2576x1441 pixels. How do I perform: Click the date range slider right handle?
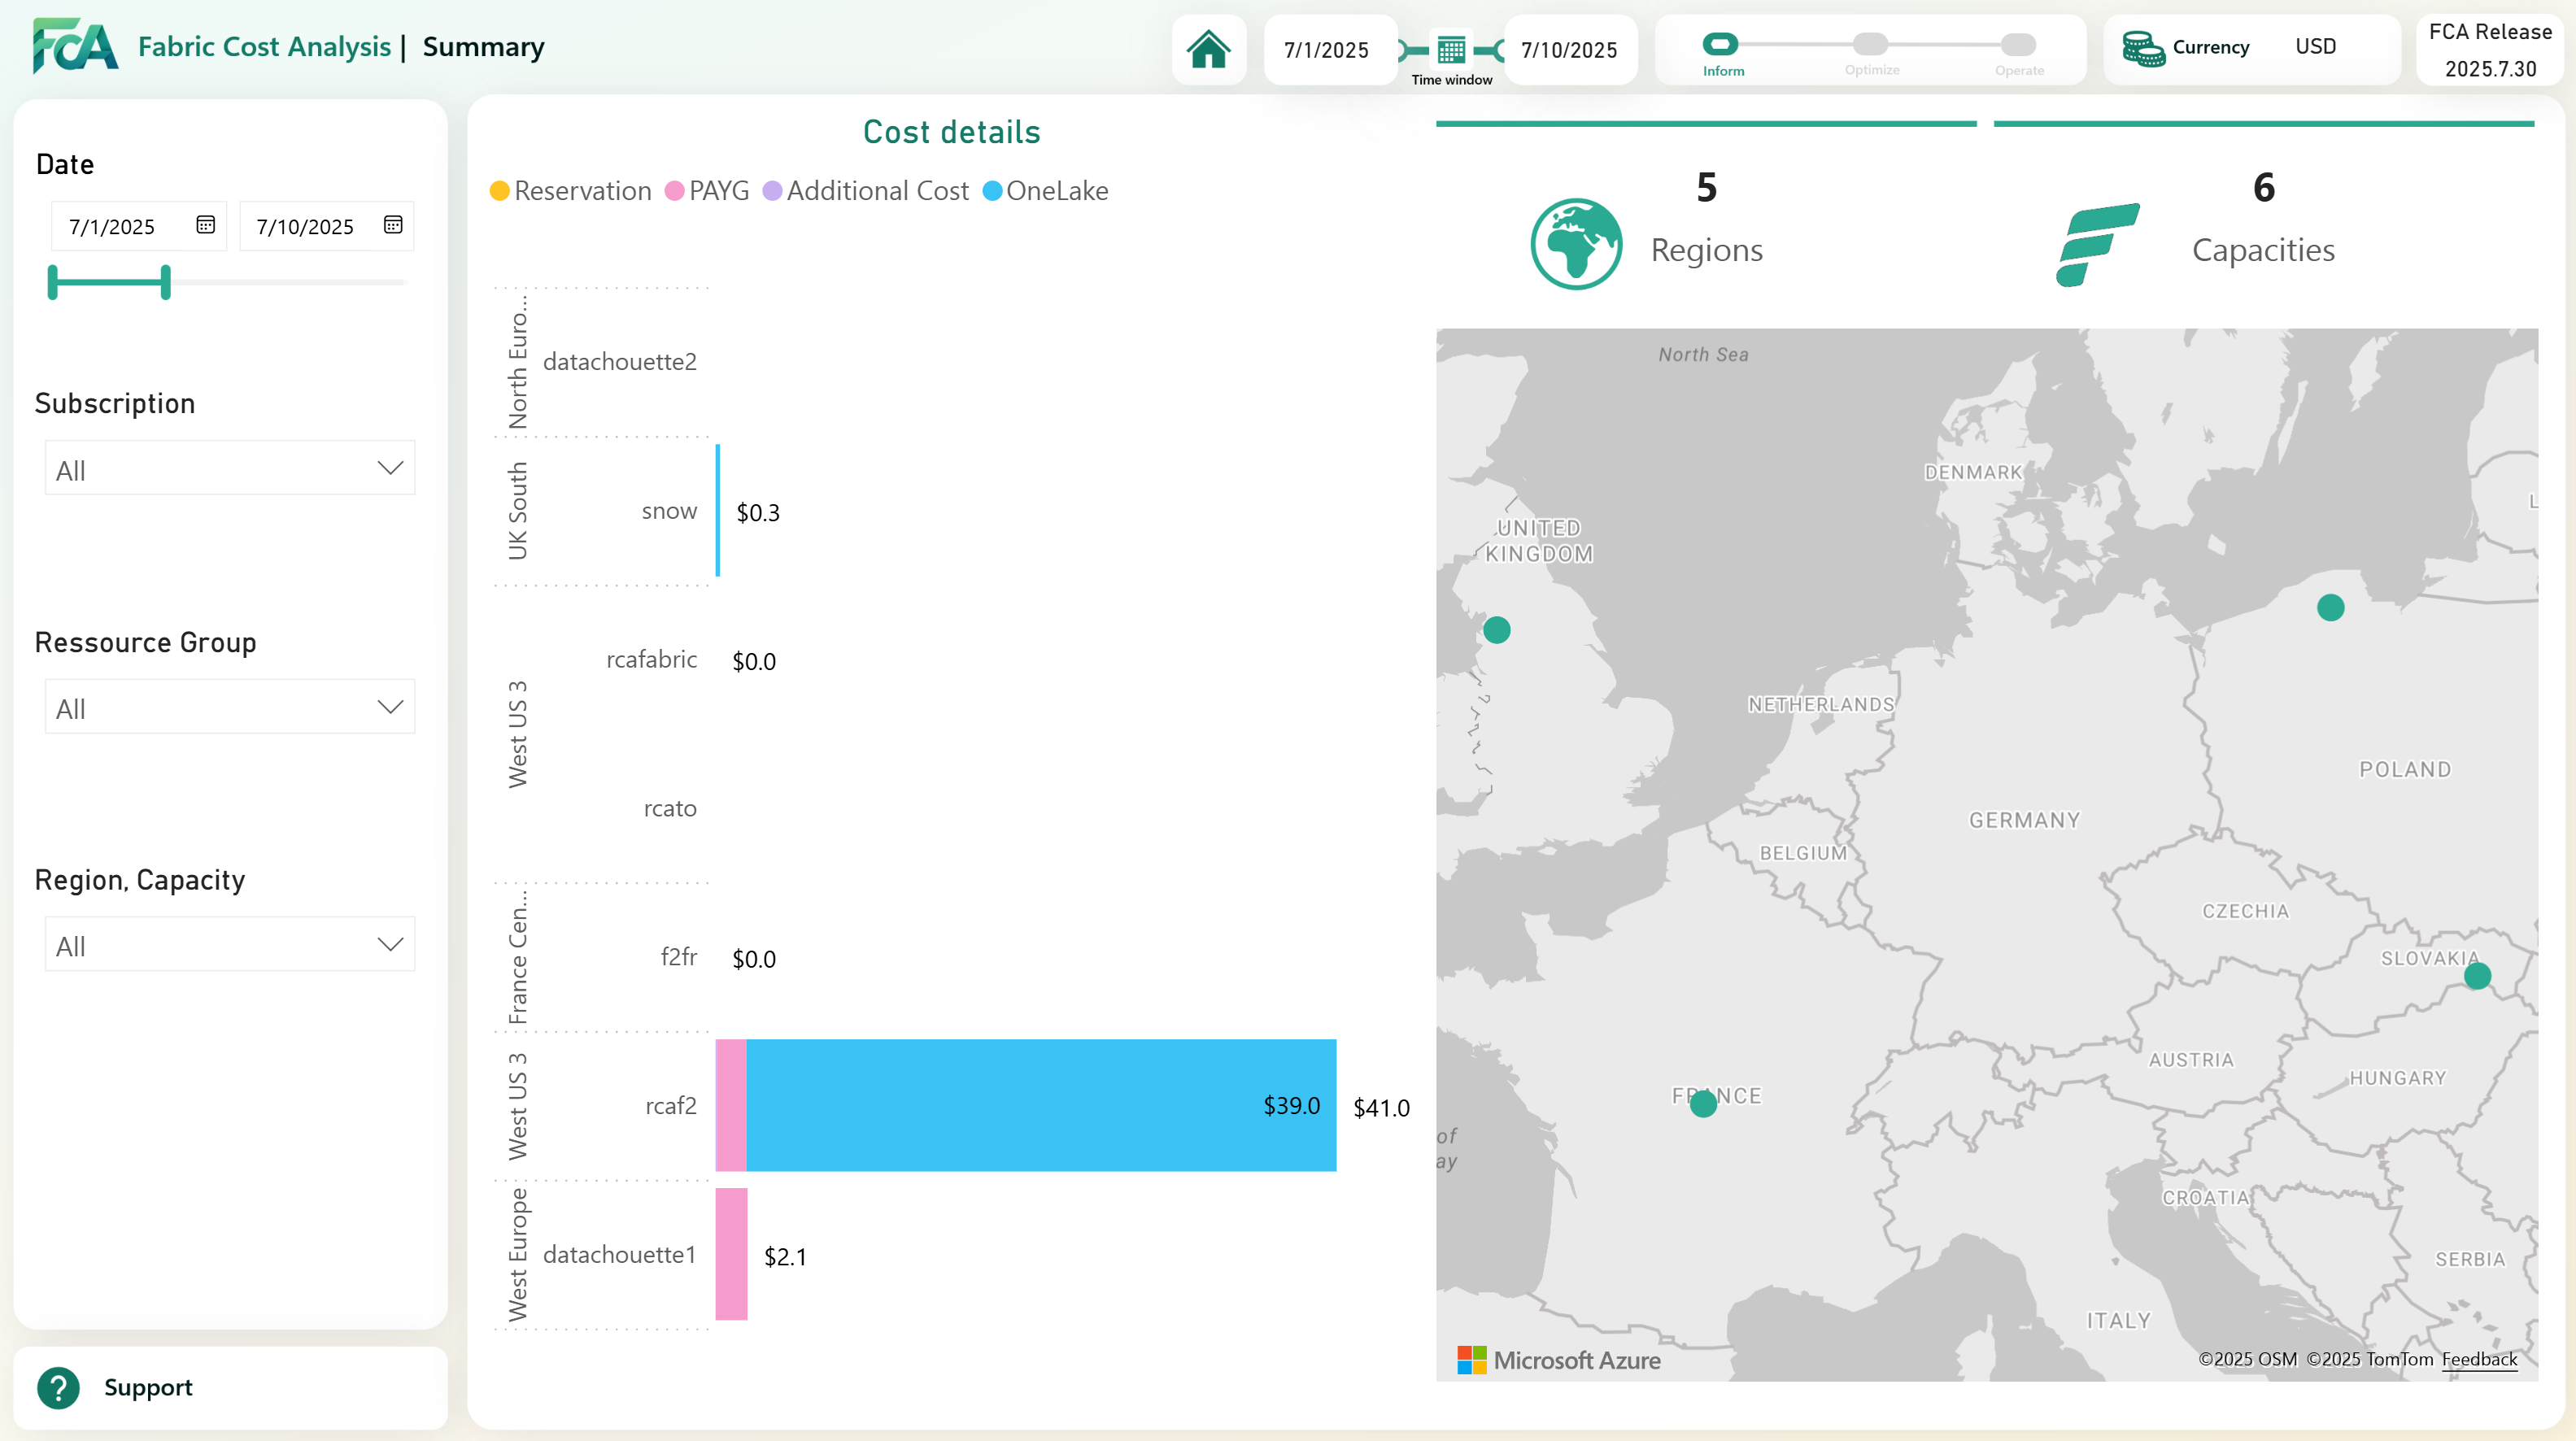tap(166, 283)
